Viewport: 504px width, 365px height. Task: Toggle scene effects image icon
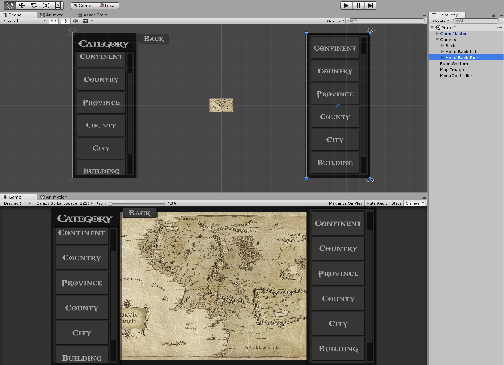pyautogui.click(x=85, y=21)
